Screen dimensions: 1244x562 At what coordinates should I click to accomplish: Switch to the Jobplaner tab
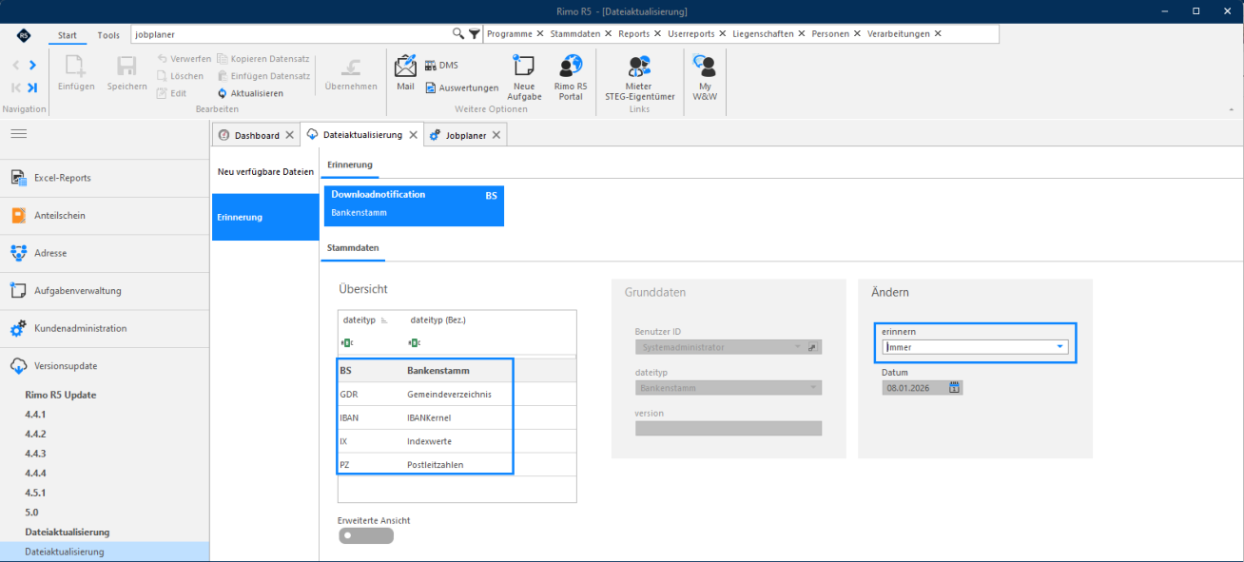click(457, 135)
